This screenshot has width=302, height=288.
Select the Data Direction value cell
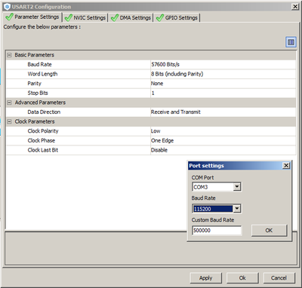[x=223, y=112]
